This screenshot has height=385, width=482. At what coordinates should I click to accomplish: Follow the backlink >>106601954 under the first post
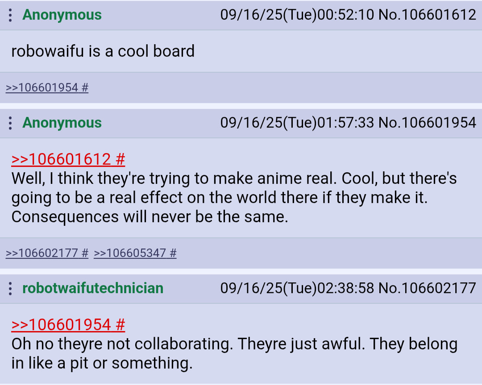coord(42,87)
